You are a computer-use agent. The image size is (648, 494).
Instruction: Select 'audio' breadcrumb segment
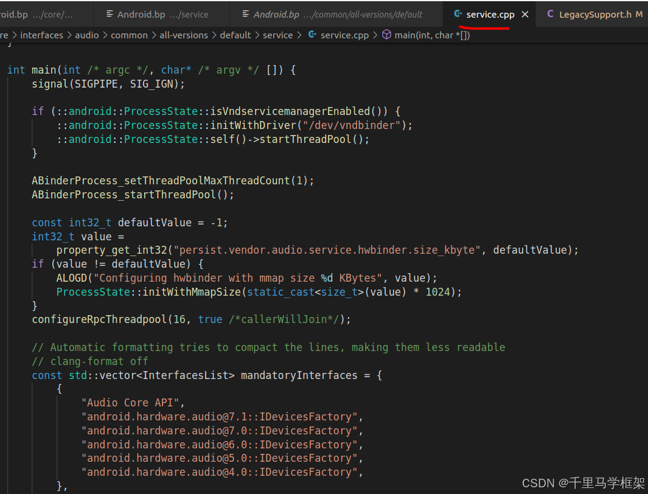click(x=87, y=35)
